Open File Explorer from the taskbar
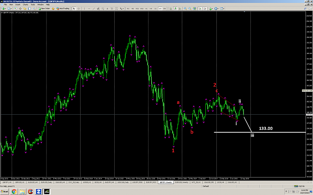Viewport: 313px width, 195px height. click(22, 192)
